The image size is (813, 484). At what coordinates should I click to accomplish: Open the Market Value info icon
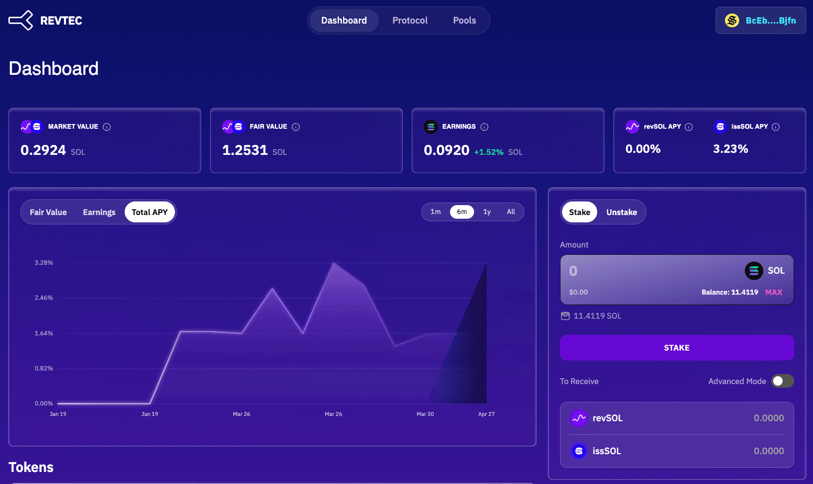pos(107,127)
